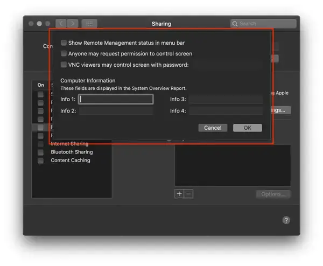Click the forward arrow in the toolbar
The image size is (323, 266).
pos(73,24)
